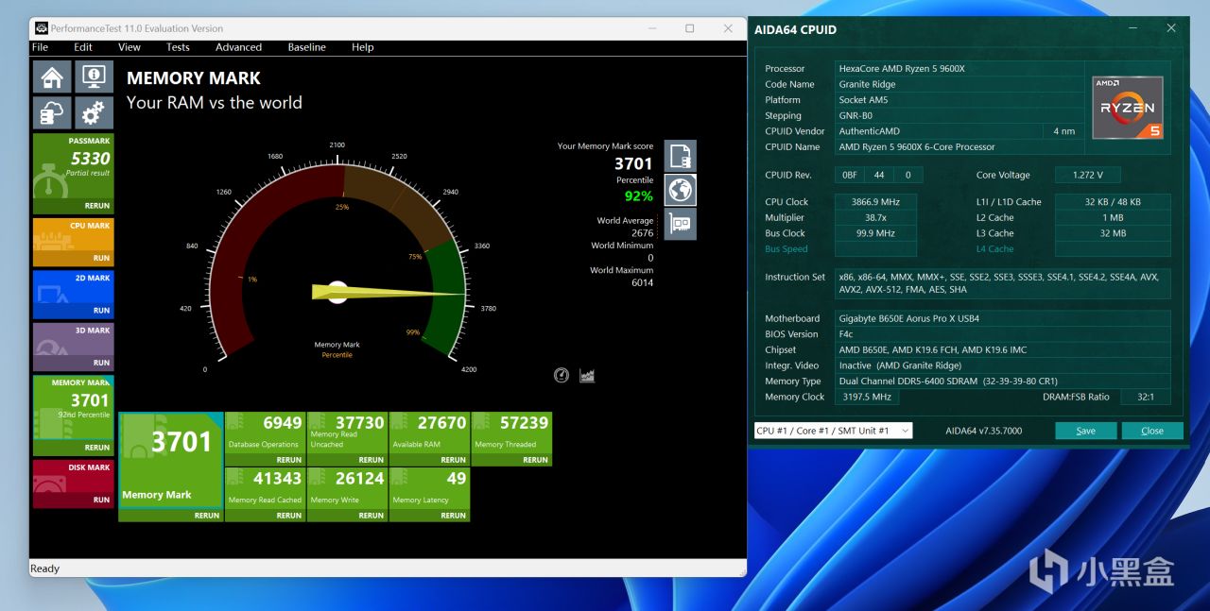Viewport: 1210px width, 611px height.
Task: Select the CPU Clock 3866.9 MHz value
Action: pyautogui.click(x=875, y=202)
